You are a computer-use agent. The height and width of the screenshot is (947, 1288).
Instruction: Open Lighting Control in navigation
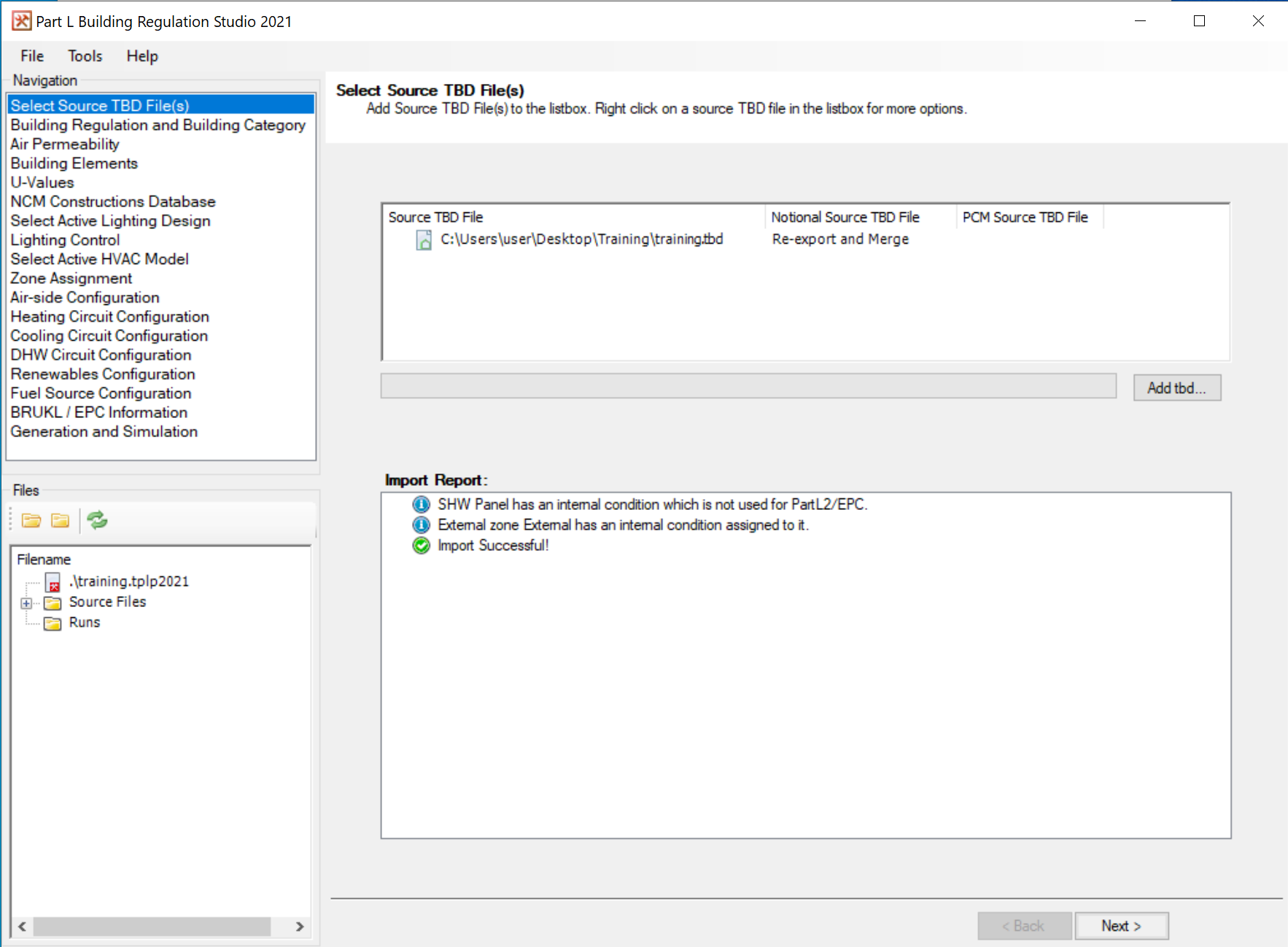(x=66, y=240)
